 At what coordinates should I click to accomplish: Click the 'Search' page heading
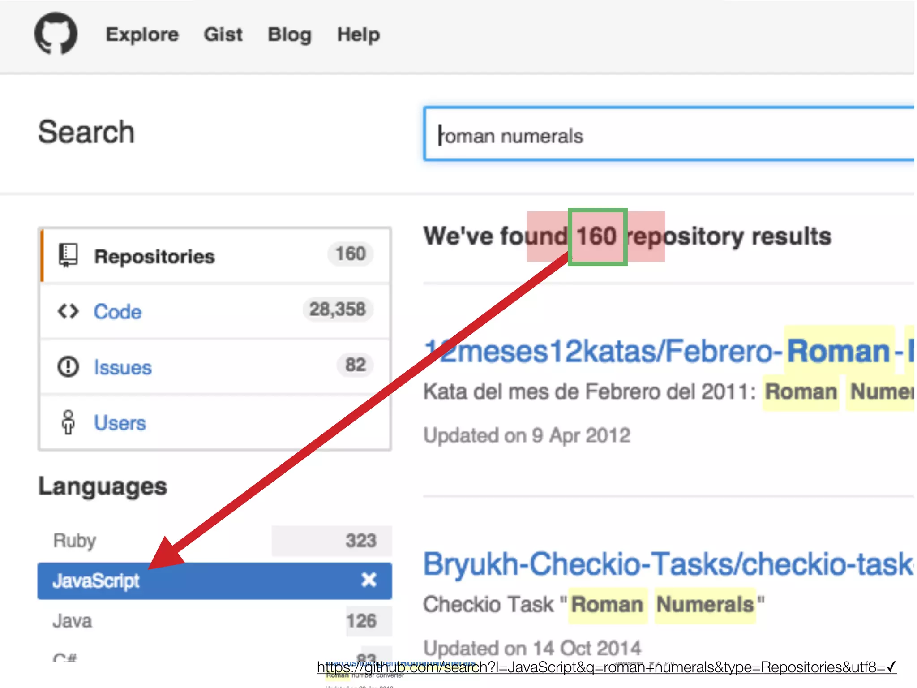[86, 133]
